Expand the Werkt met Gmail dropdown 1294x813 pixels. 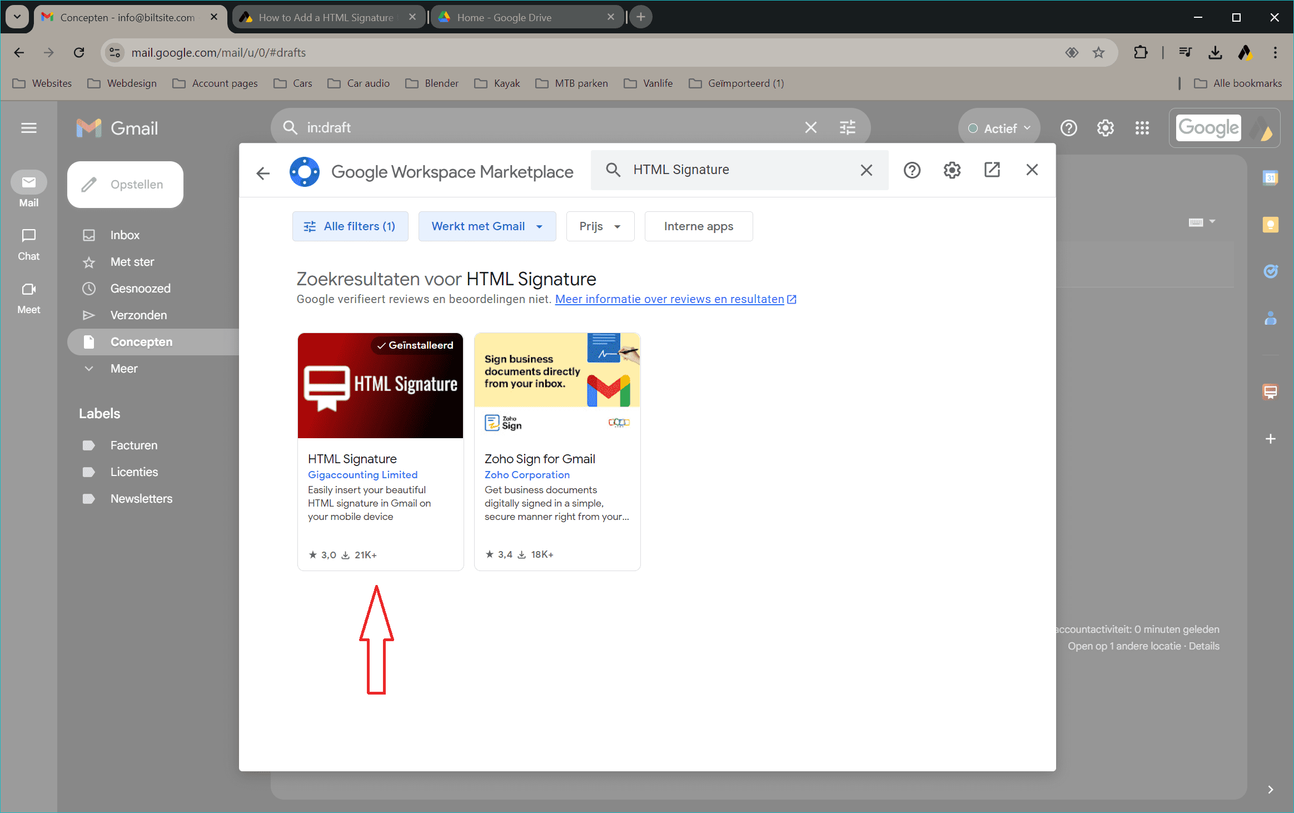[x=487, y=226]
